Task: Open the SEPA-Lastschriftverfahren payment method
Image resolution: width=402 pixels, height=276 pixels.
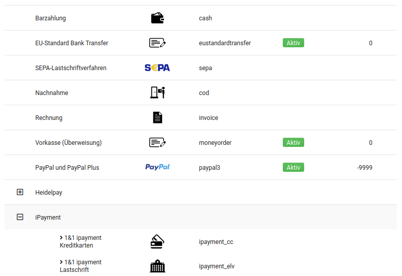Action: click(x=71, y=68)
